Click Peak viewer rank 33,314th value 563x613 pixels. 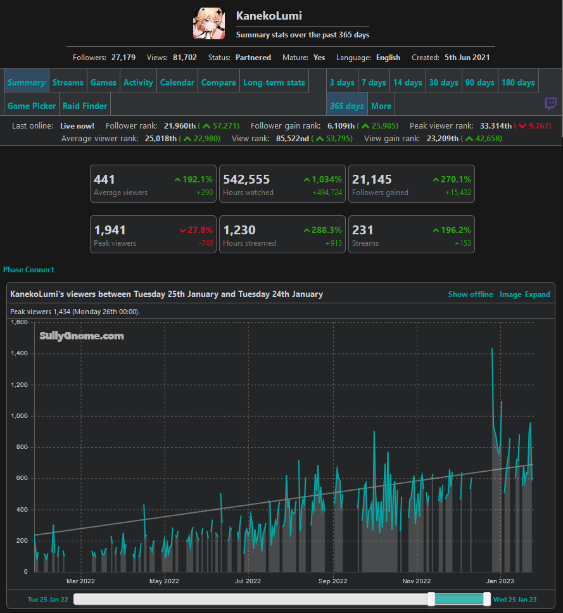tap(496, 126)
